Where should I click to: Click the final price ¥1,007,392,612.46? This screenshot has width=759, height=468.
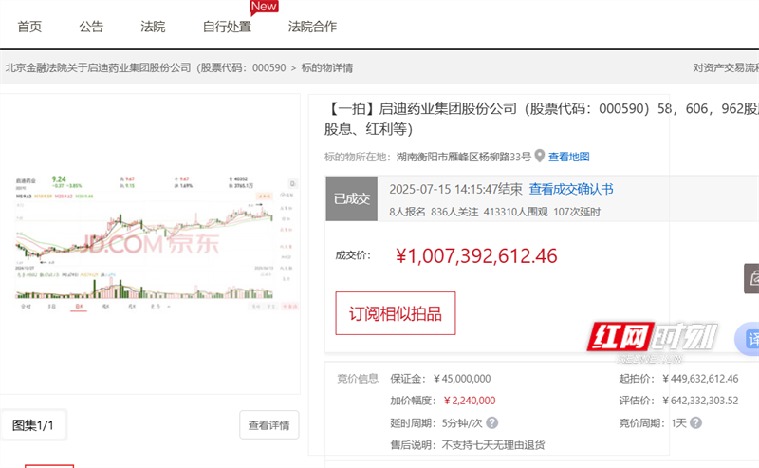click(x=476, y=255)
